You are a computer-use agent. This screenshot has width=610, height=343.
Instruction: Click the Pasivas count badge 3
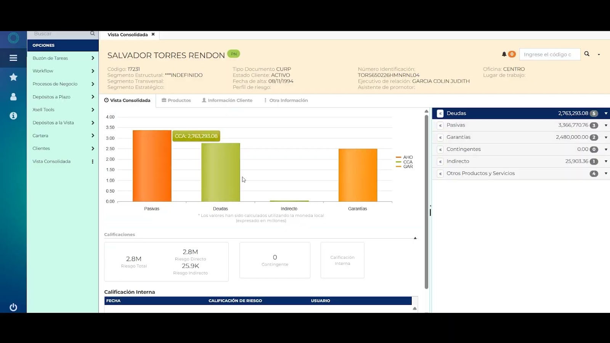click(594, 125)
